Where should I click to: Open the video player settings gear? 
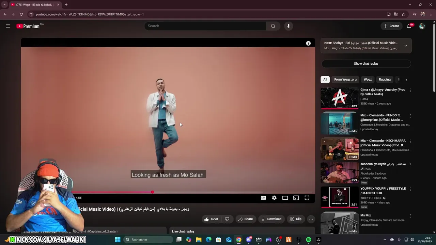(x=274, y=198)
